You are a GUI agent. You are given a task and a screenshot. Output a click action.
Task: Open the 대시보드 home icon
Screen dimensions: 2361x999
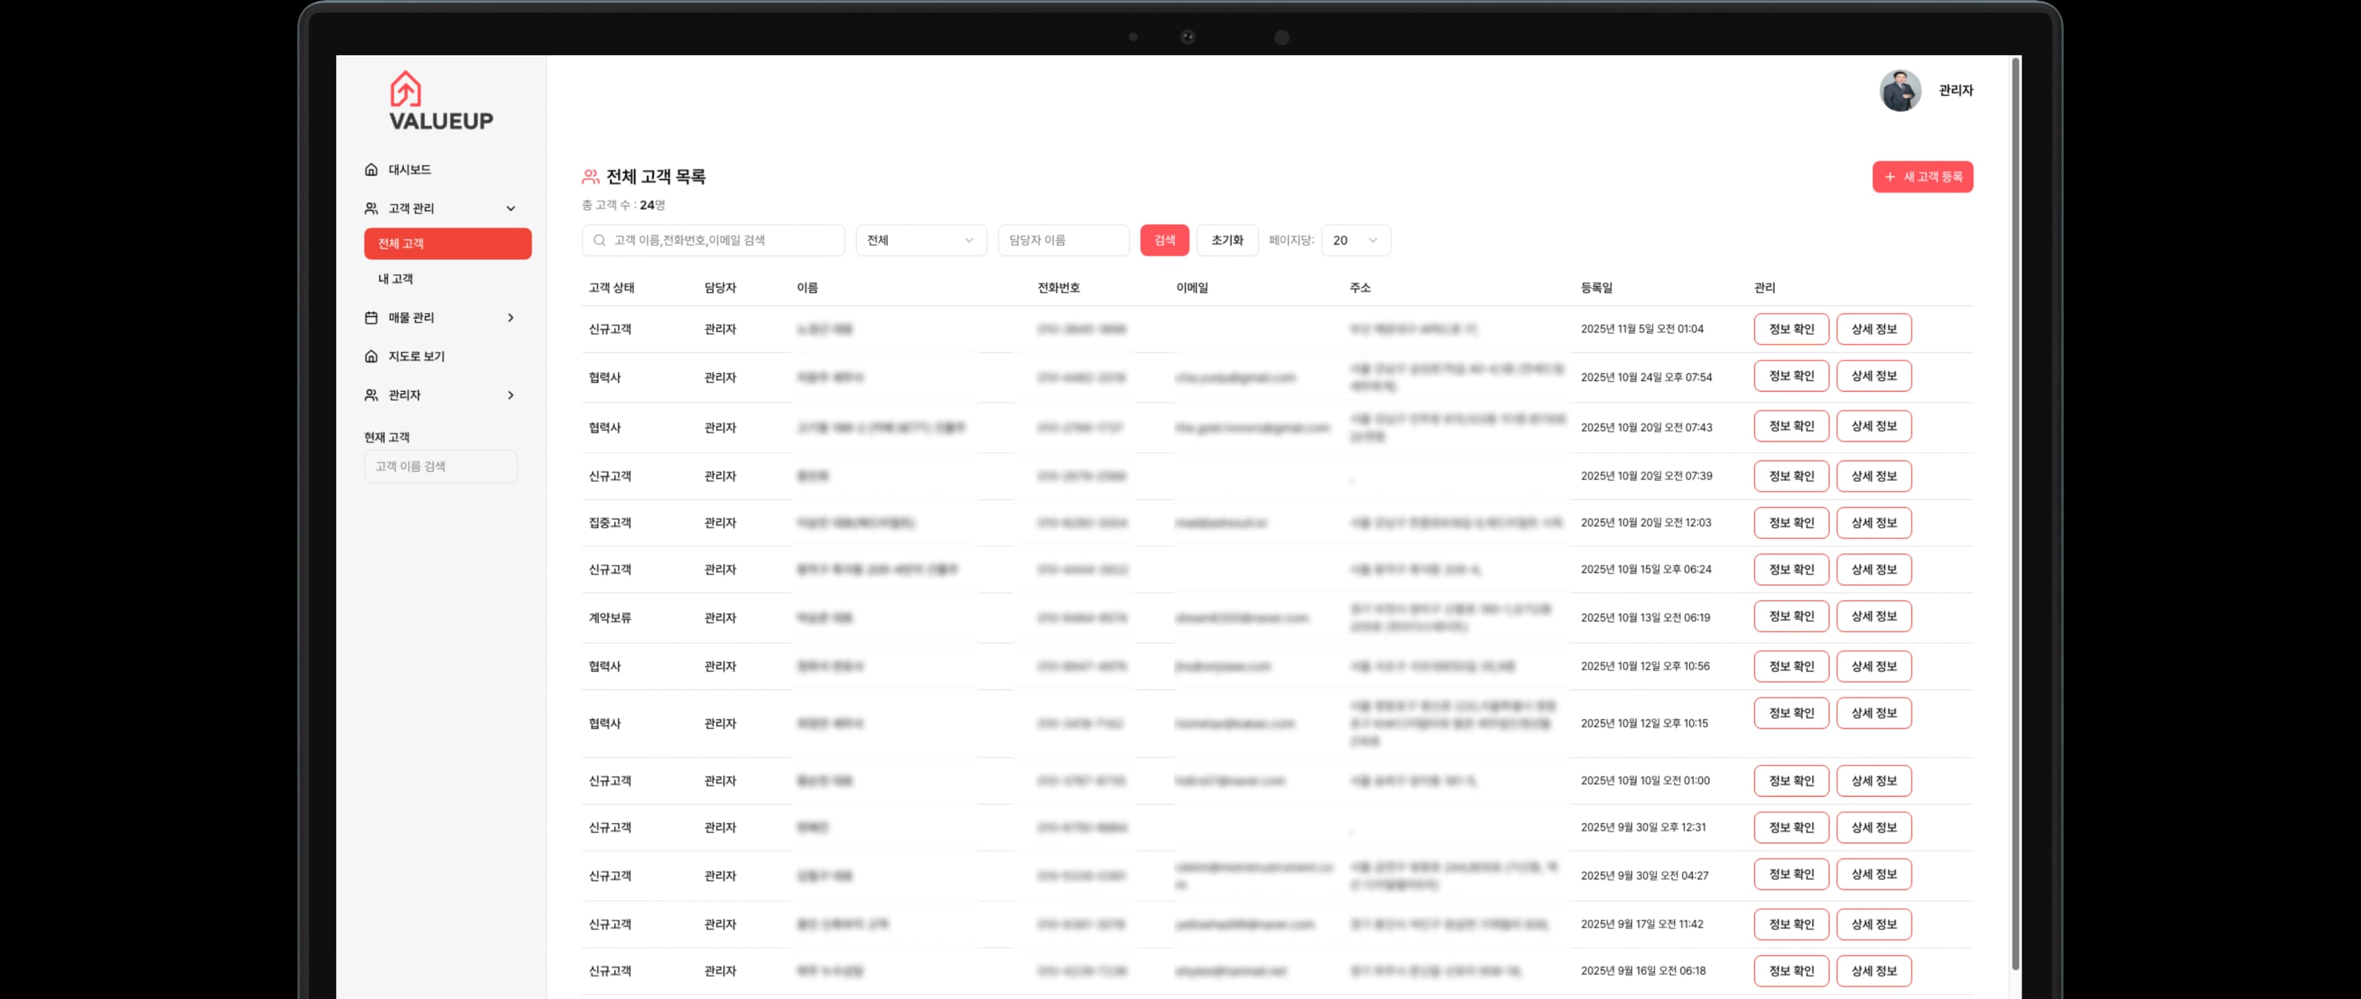(371, 170)
